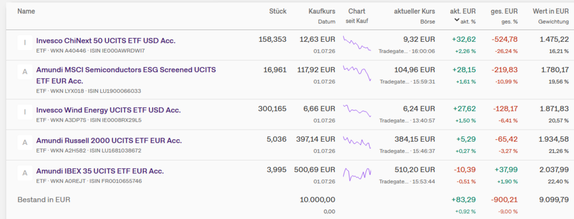Click the 'A' badge beside Amundi IBEX 35
Screen dimensions: 574x219
(25, 173)
